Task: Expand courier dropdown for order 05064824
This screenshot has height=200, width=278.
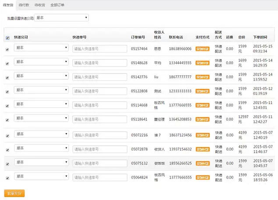Action: tap(41, 177)
